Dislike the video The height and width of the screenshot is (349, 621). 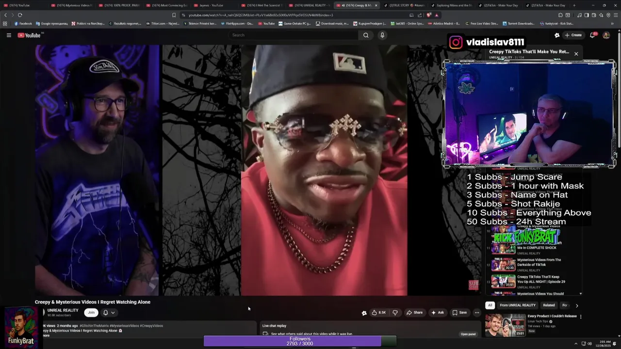(x=395, y=313)
